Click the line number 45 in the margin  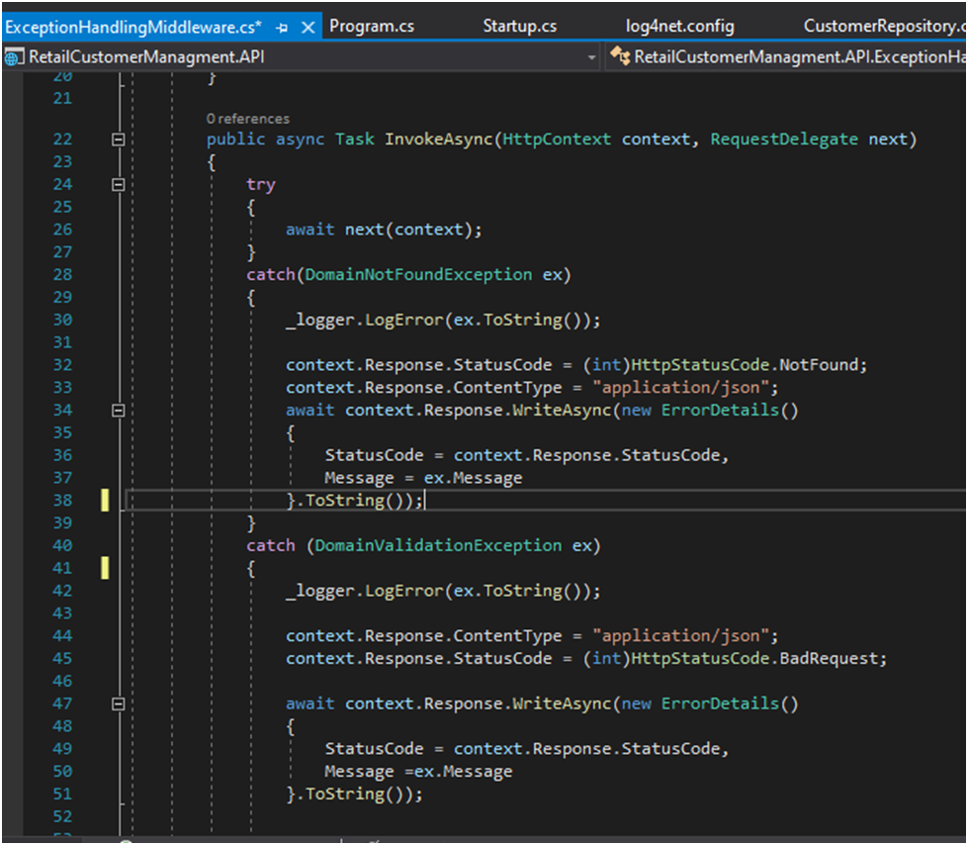pyautogui.click(x=61, y=658)
